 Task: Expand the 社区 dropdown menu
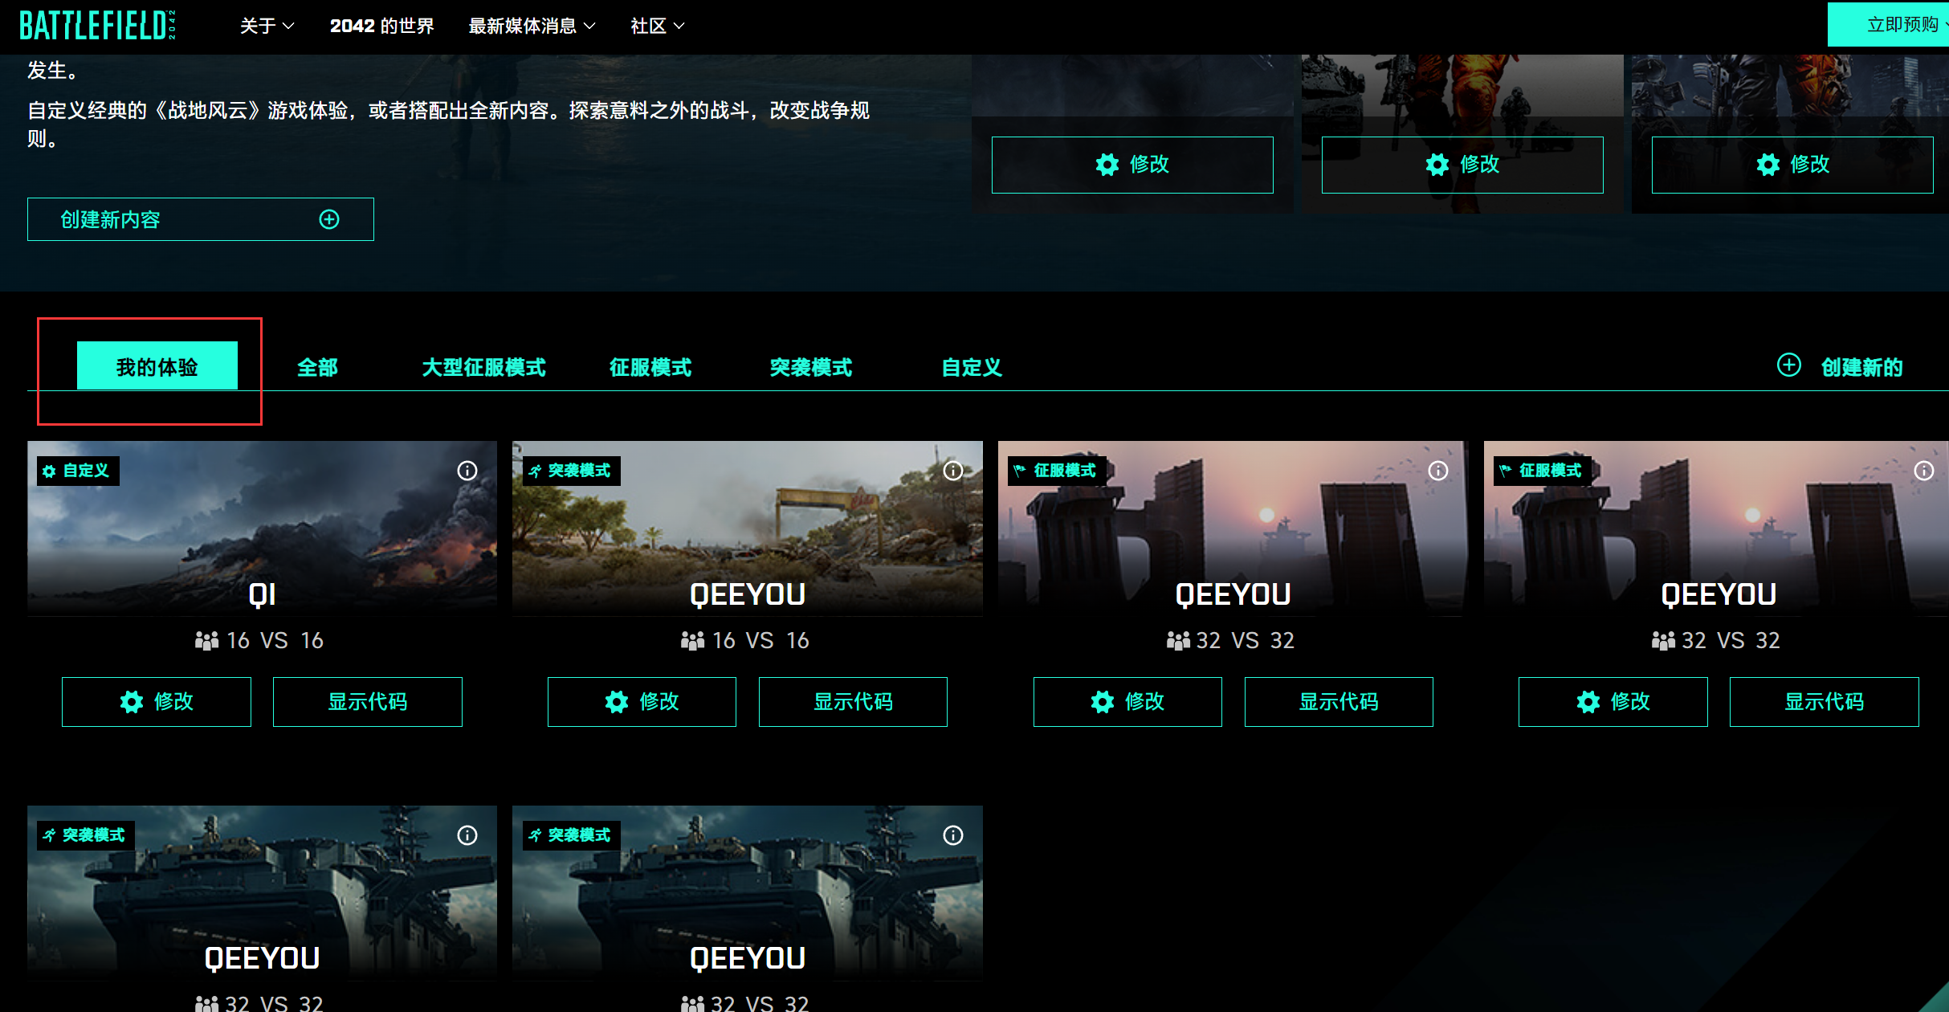click(657, 26)
